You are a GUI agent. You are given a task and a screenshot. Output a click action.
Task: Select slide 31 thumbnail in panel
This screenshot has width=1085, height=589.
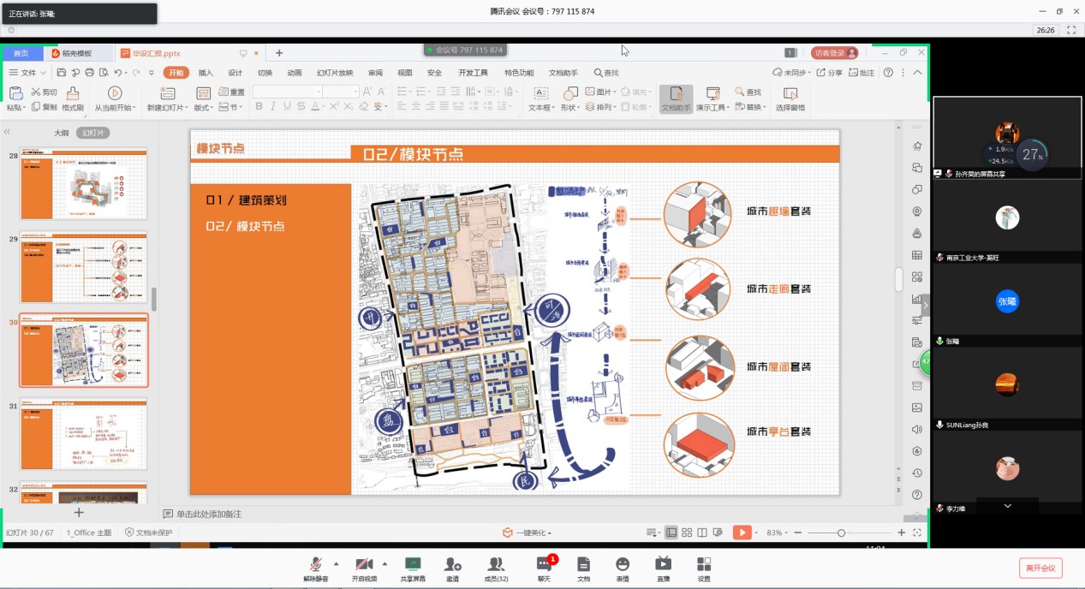84,434
